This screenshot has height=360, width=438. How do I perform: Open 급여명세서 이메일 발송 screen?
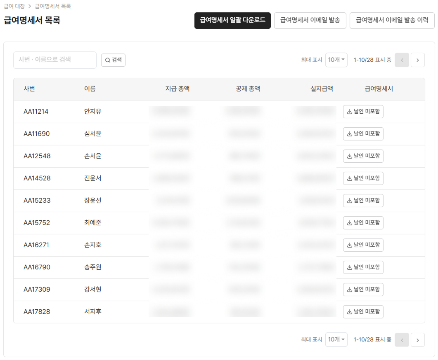pyautogui.click(x=310, y=20)
